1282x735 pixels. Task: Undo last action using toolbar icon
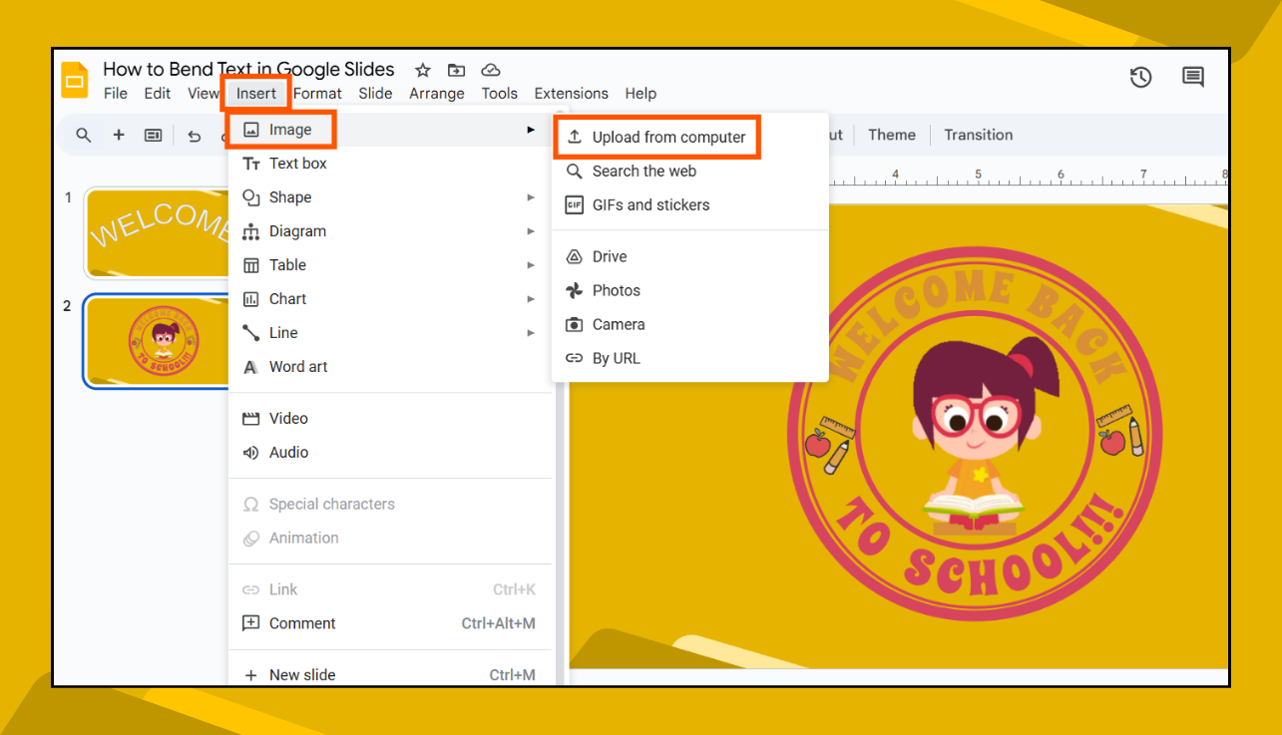tap(194, 136)
